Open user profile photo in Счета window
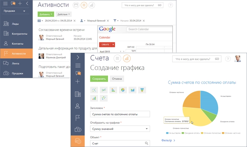 238,59
